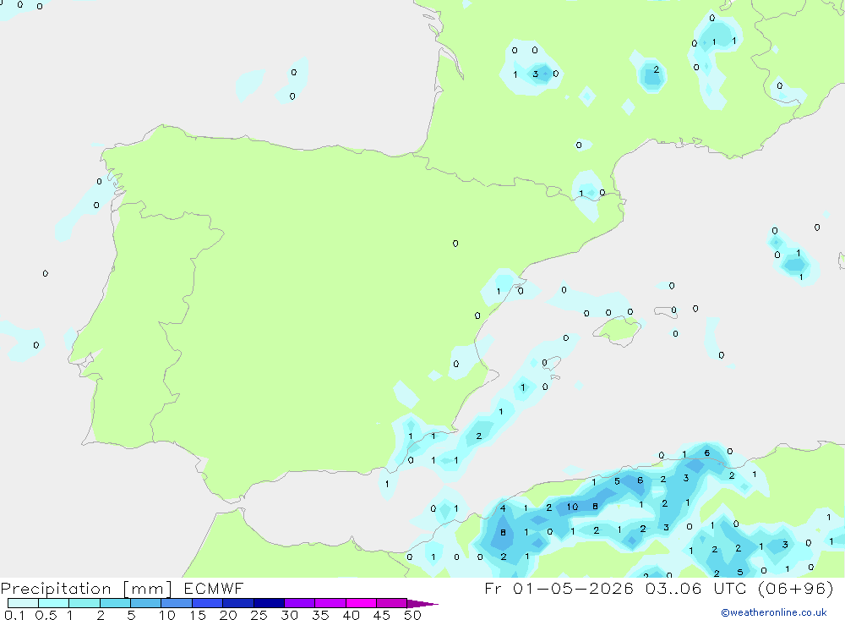Viewport: 845px width, 620px height.
Task: Select the 45–50 mm legend swatch
Action: [392, 603]
